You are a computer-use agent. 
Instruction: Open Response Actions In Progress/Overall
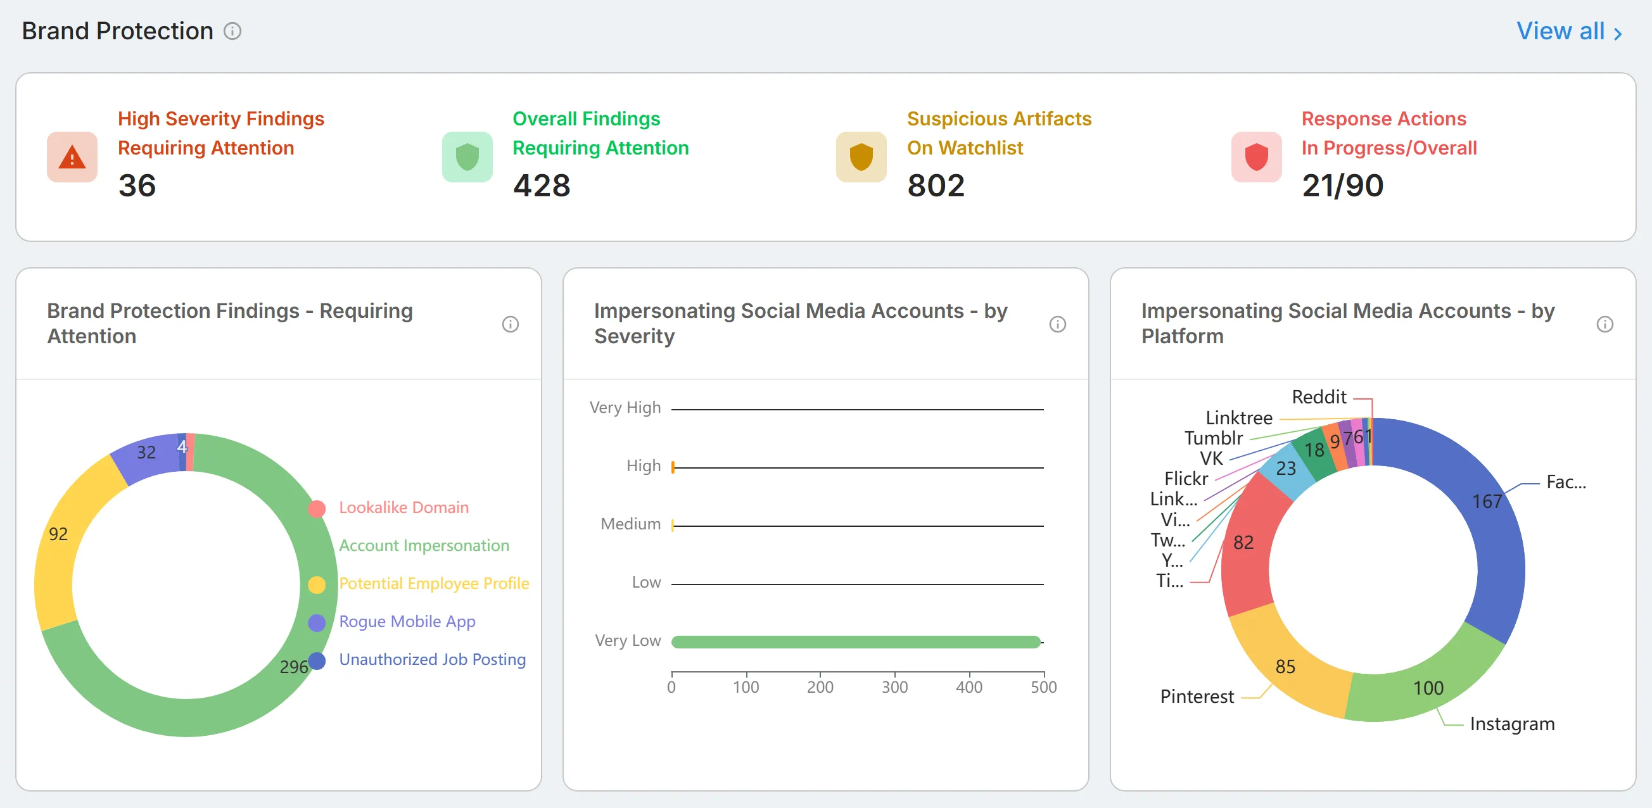tap(1388, 133)
